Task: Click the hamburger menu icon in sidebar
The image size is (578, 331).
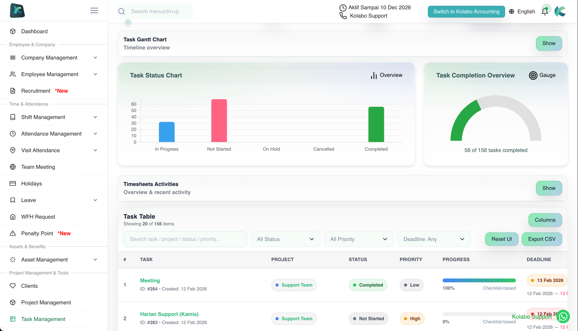Action: [x=94, y=10]
